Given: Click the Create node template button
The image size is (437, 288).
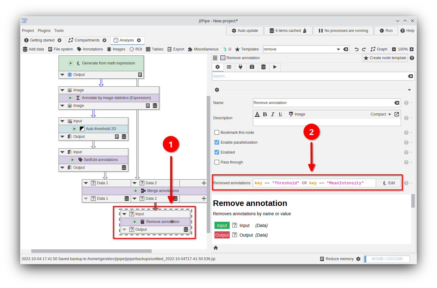Looking at the screenshot, I should point(385,58).
